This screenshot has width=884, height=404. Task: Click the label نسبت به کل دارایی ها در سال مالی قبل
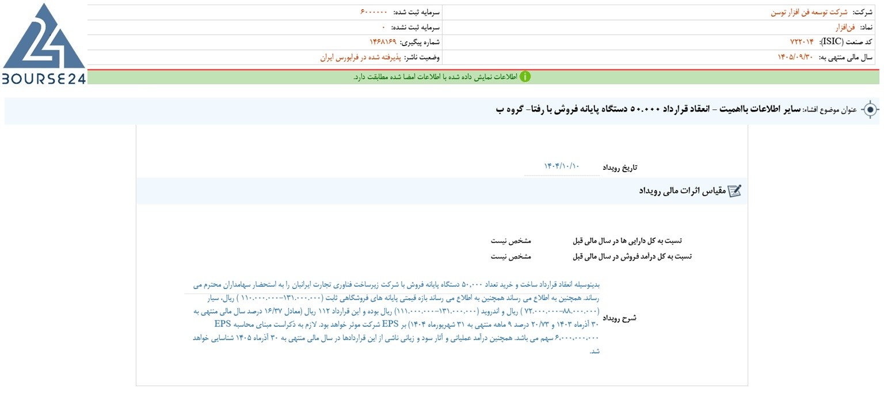(x=627, y=241)
